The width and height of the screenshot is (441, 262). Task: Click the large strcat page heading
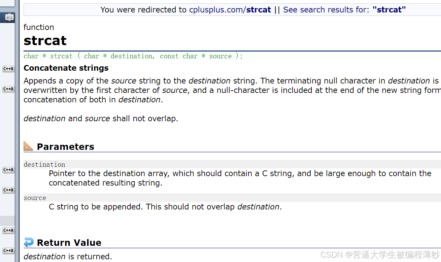point(45,40)
